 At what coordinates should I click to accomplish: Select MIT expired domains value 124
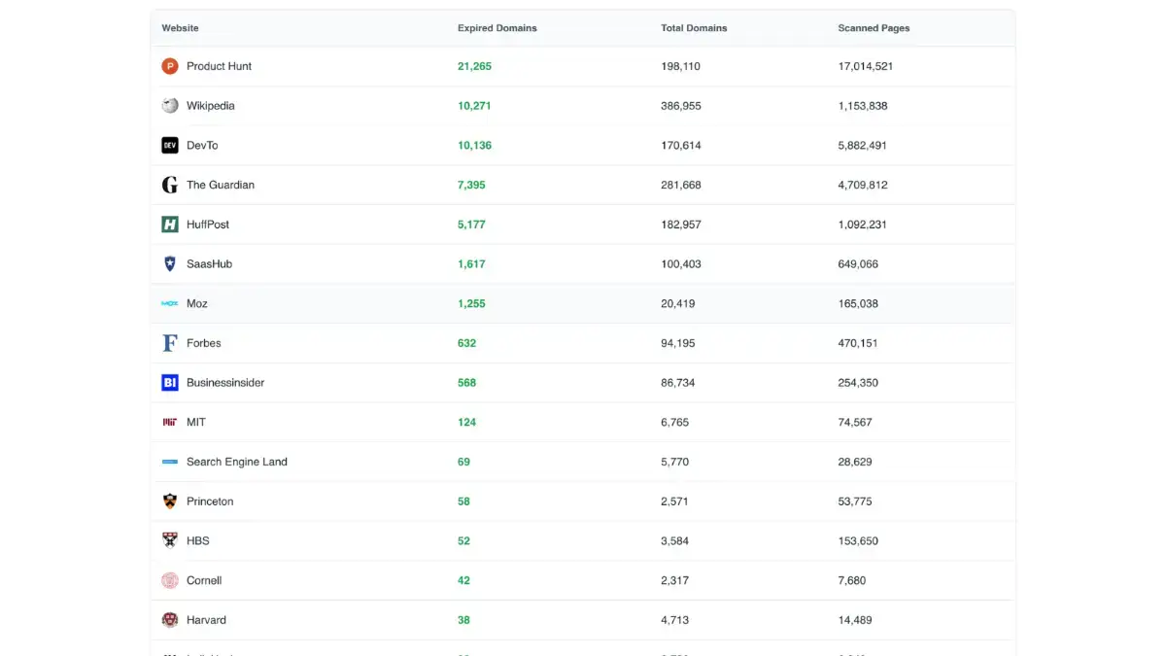click(x=467, y=423)
